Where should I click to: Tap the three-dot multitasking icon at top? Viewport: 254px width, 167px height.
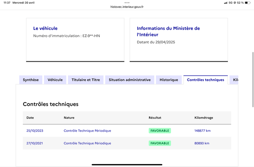pyautogui.click(x=127, y=3)
